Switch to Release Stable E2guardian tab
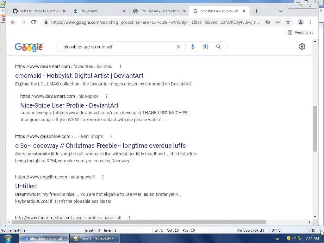The image size is (324, 243). tap(39, 11)
